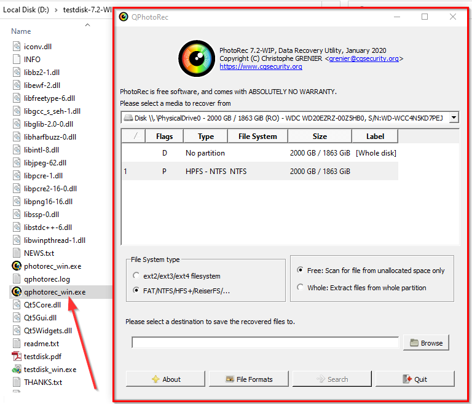The height and width of the screenshot is (404, 472).
Task: Click the qphotorec.log file icon
Action: pyautogui.click(x=17, y=279)
